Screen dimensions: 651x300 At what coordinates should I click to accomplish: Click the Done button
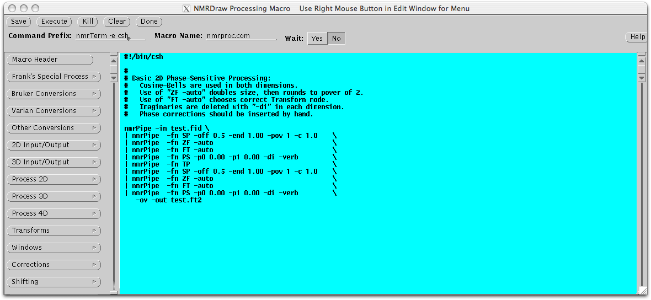(x=149, y=22)
